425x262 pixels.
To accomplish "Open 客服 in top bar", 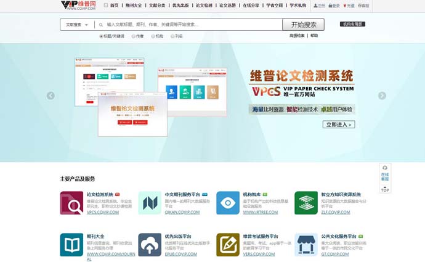I will tap(363, 6).
